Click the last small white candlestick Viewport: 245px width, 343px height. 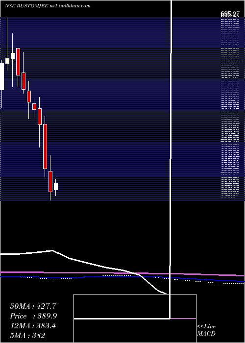(x=56, y=187)
